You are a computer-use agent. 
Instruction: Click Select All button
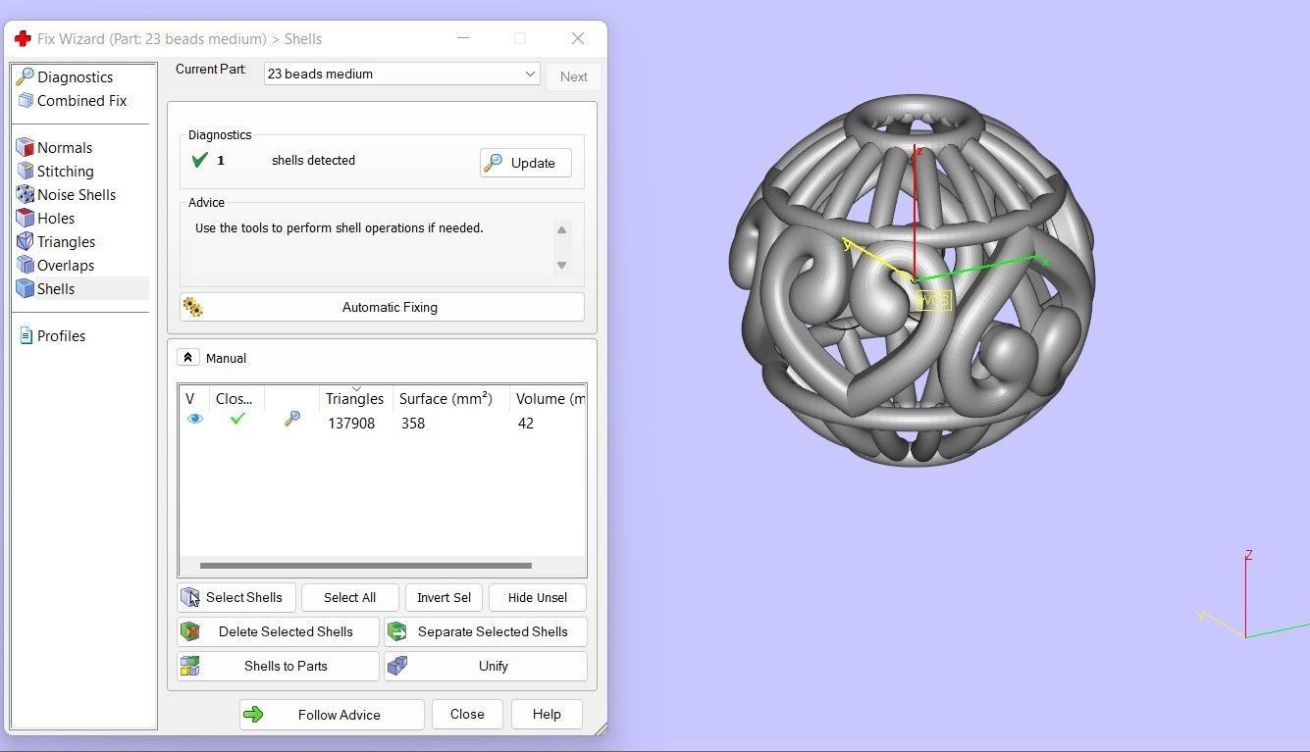click(x=349, y=597)
